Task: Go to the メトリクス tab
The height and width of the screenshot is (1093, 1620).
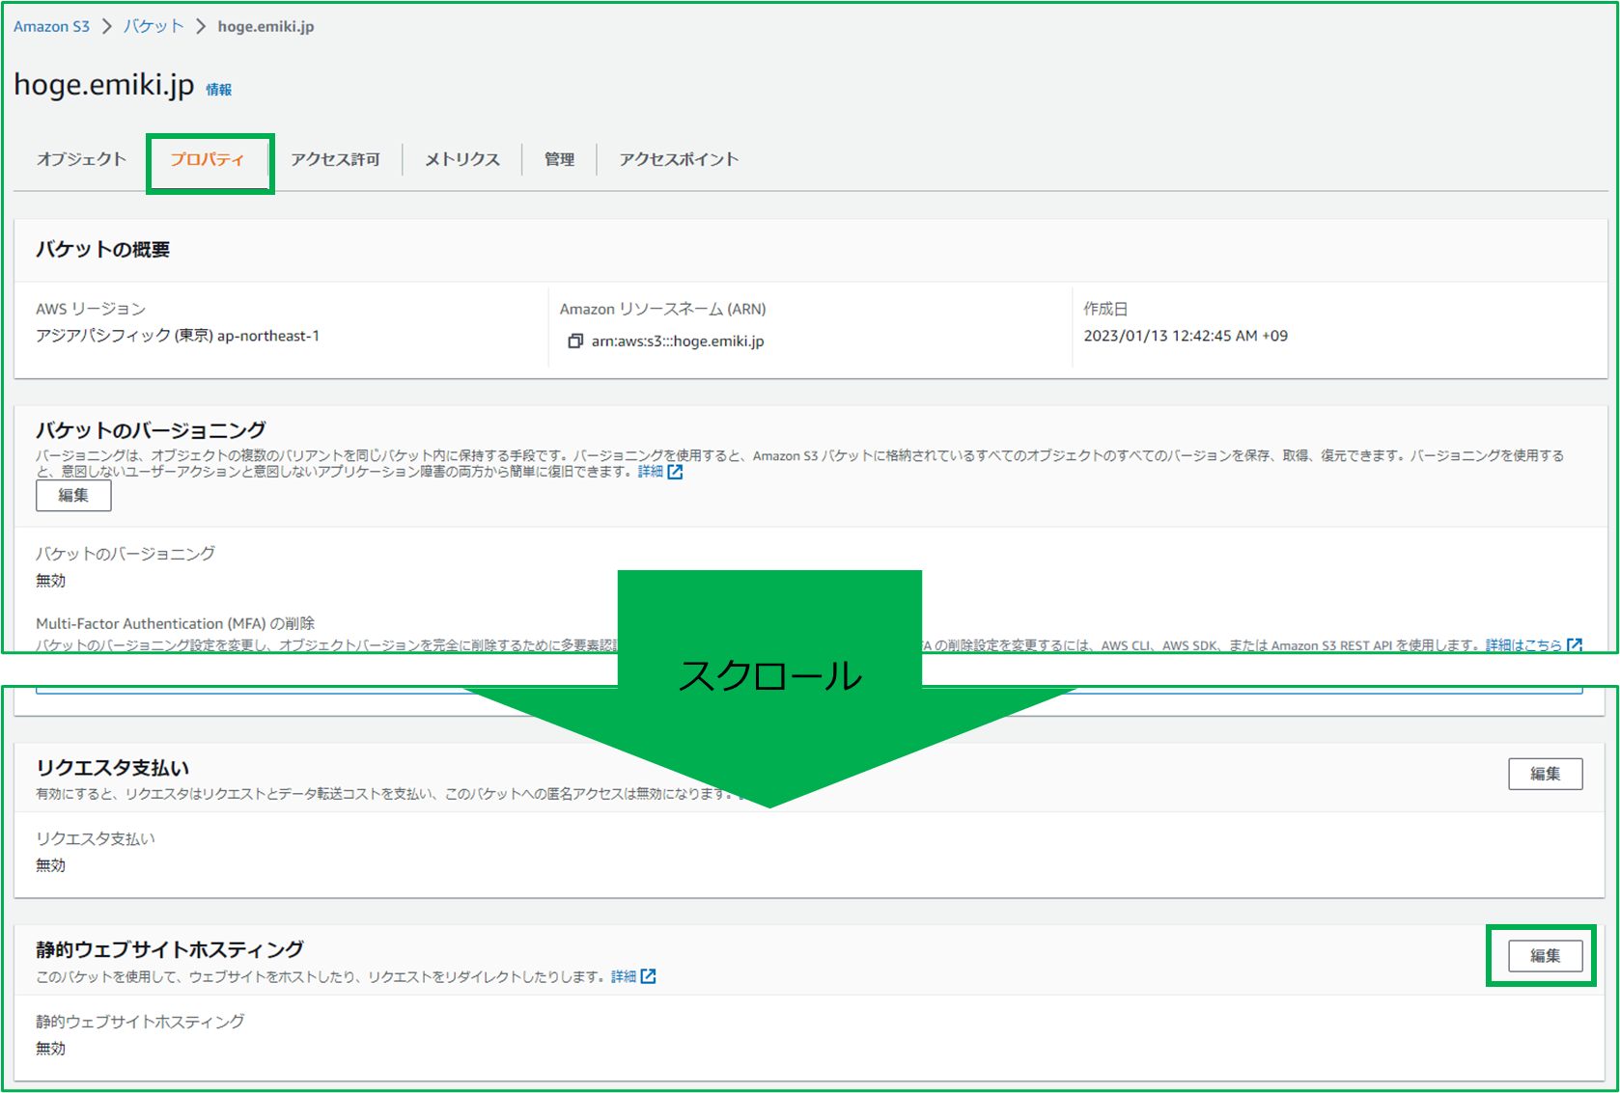Action: point(462,159)
